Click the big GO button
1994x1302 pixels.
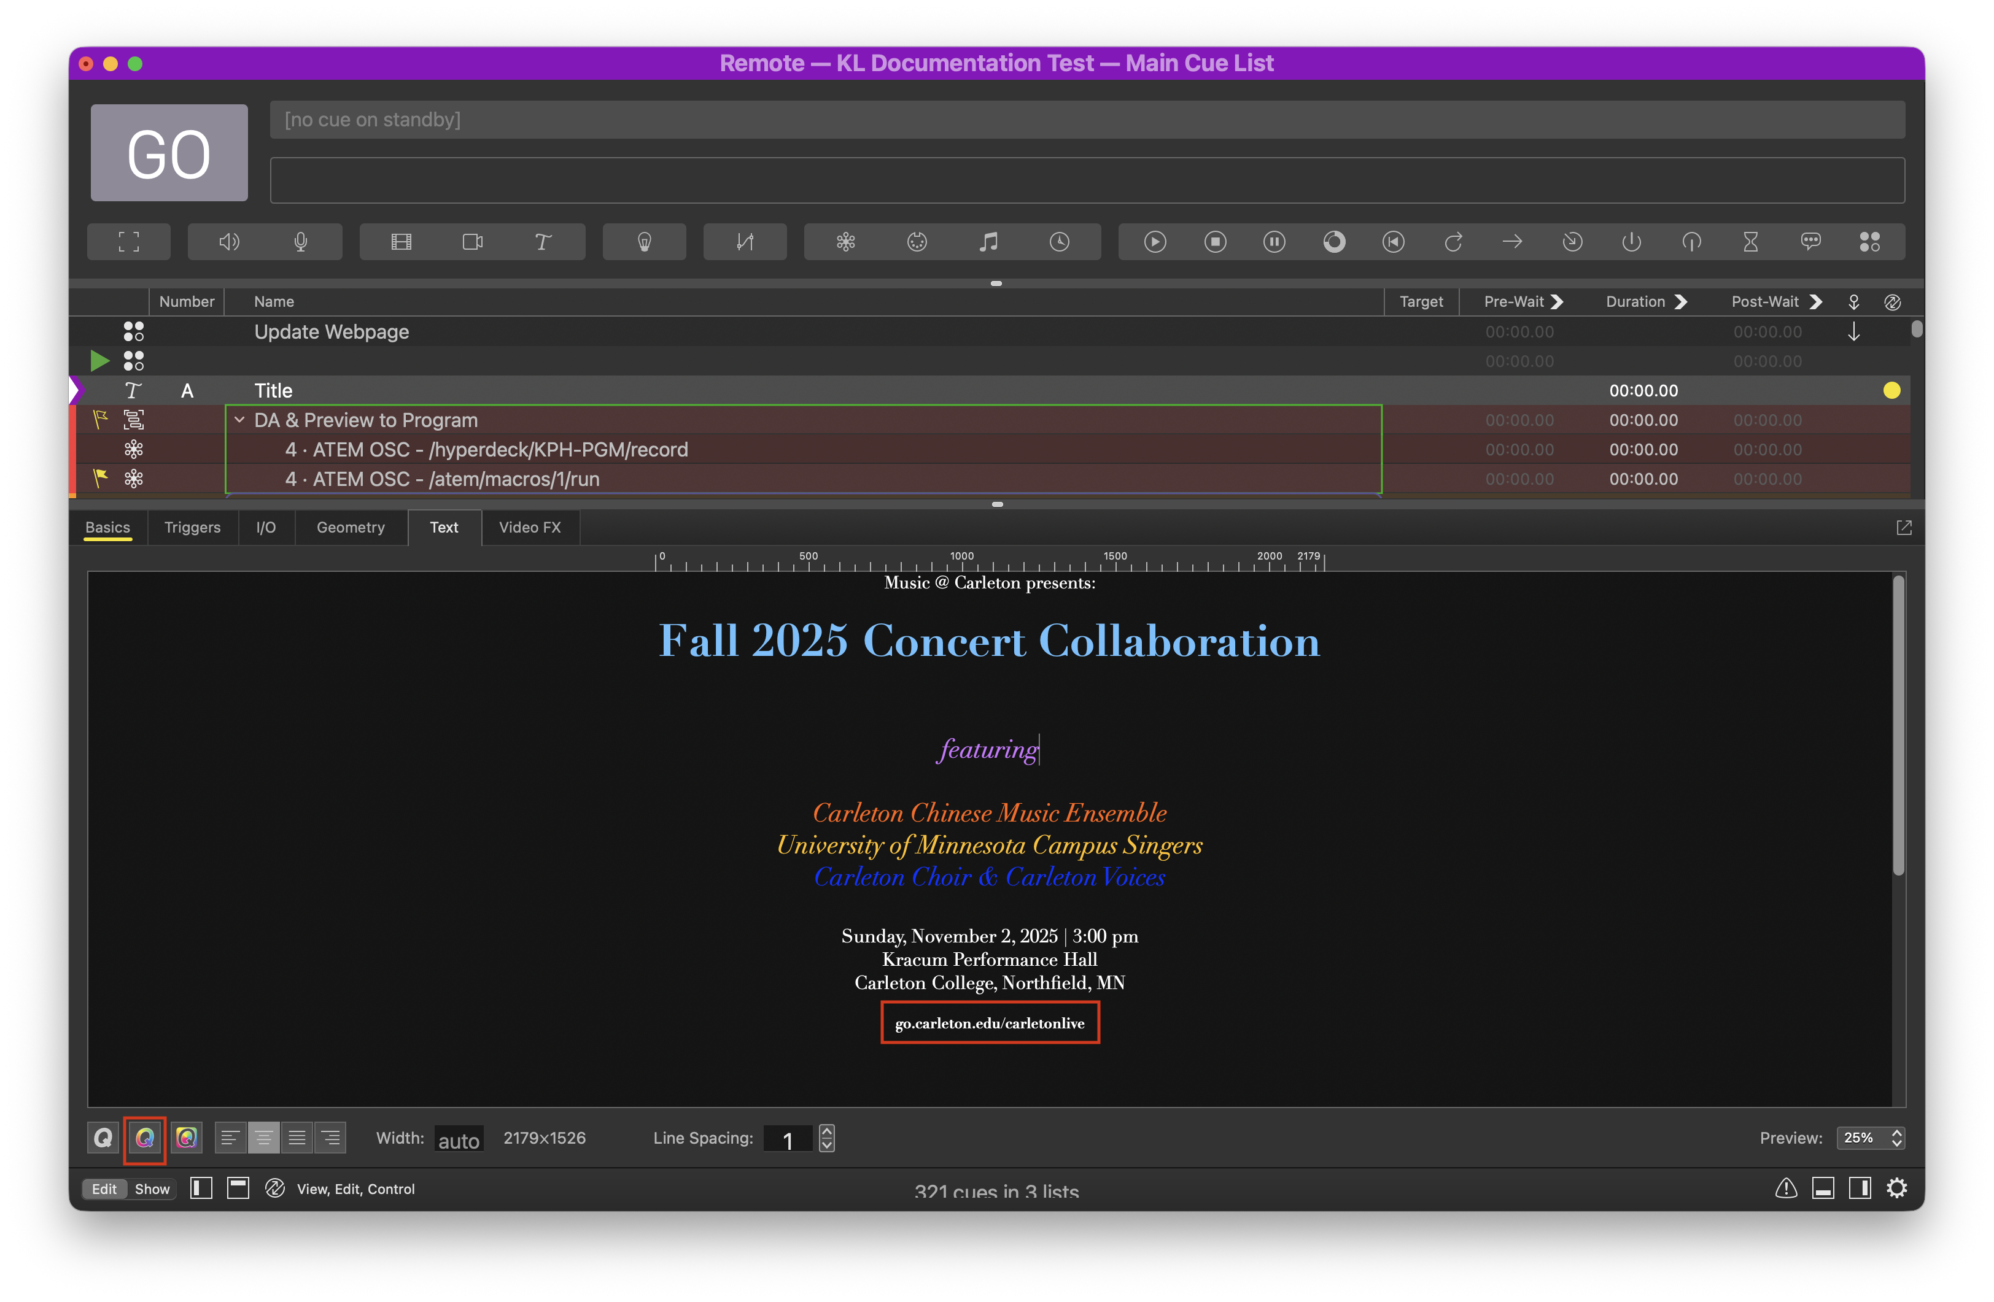169,153
